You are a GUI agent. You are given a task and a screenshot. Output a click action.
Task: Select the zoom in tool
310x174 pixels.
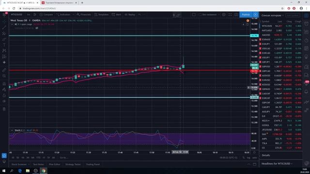pyautogui.click(x=4, y=76)
